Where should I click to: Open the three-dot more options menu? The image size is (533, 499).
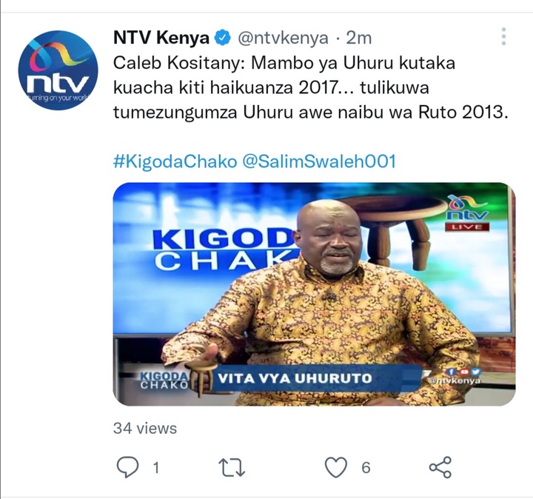(503, 36)
